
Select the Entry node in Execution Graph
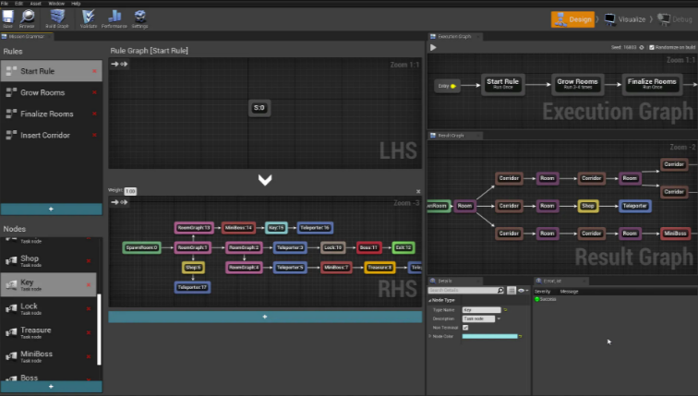pos(447,86)
